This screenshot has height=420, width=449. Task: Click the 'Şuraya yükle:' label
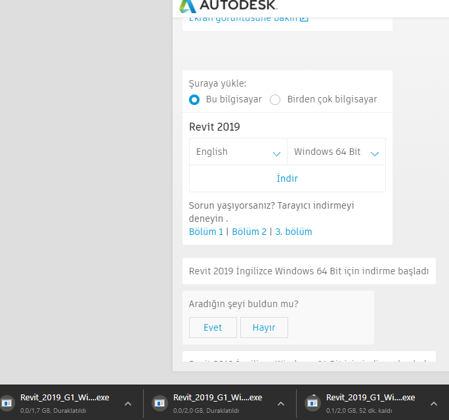pos(218,83)
